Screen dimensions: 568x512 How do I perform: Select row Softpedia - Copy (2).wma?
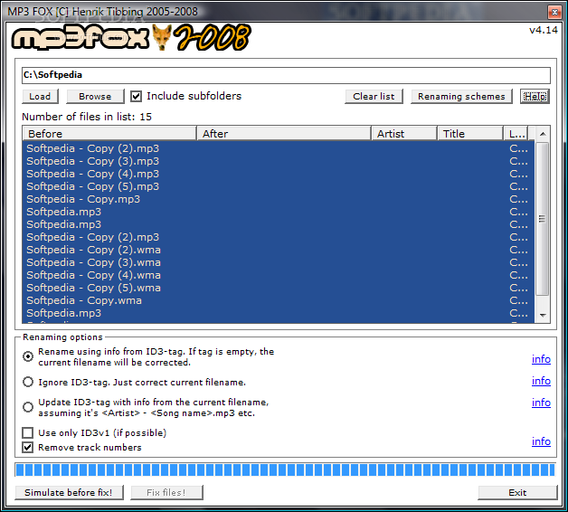pos(278,250)
